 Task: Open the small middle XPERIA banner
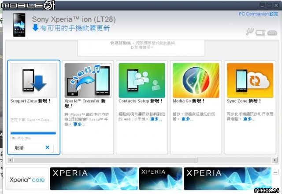click(161, 179)
